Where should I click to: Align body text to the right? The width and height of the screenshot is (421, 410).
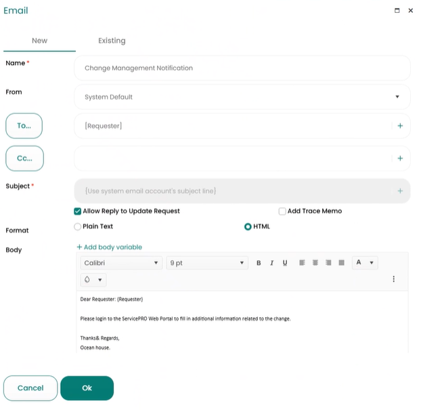tap(328, 263)
